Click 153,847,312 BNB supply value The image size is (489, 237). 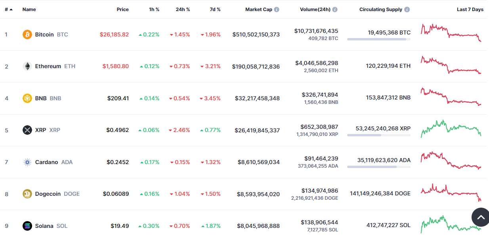(388, 97)
